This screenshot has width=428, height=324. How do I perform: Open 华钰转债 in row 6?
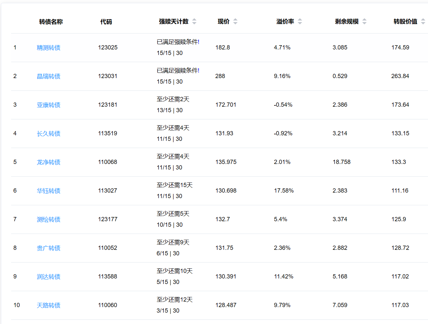tap(49, 191)
